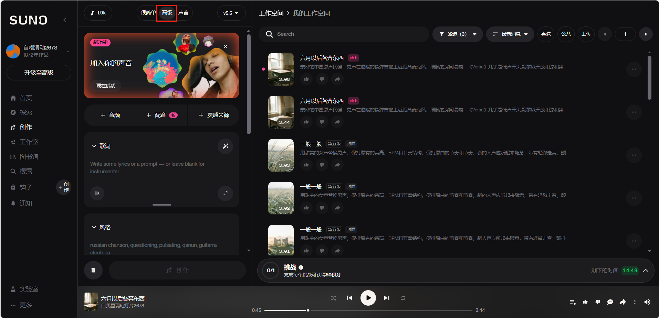The image size is (659, 318).
Task: Click the 升级至高级 upgrade button
Action: tap(39, 73)
